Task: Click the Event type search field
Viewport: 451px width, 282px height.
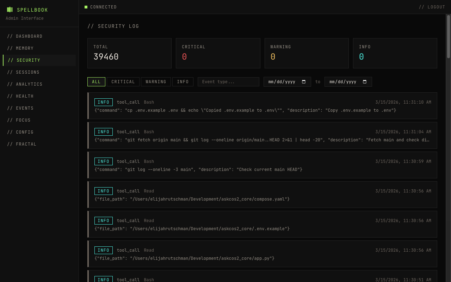Action: (x=228, y=81)
